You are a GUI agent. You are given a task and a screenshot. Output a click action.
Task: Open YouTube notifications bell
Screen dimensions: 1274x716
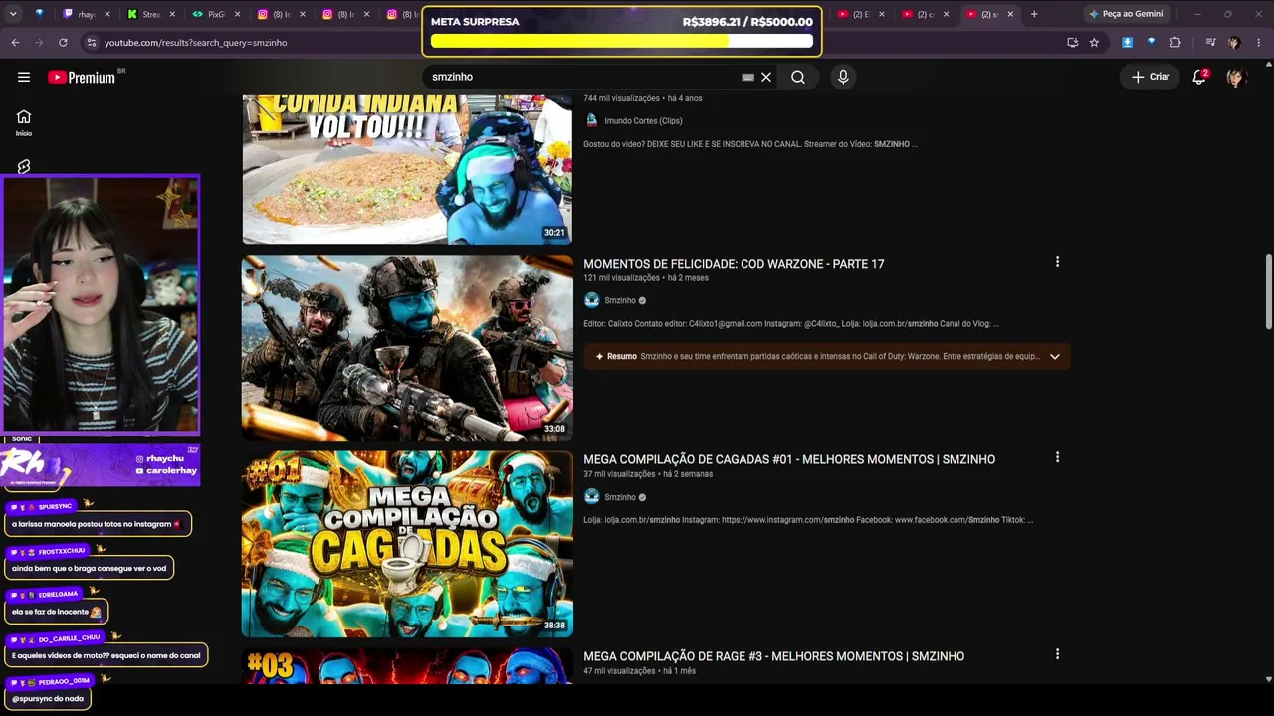click(x=1199, y=77)
